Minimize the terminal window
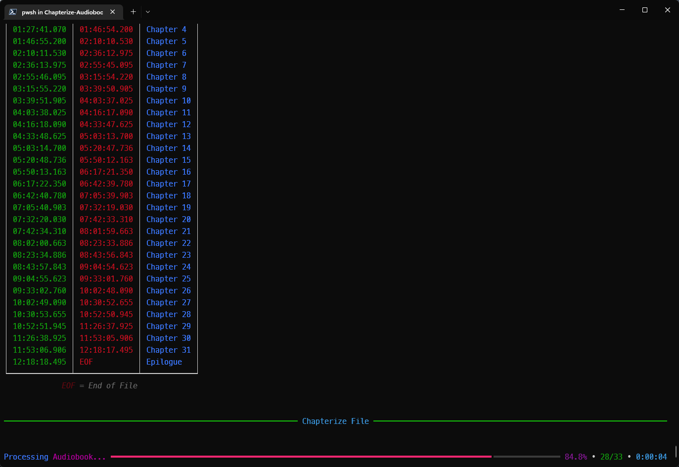The width and height of the screenshot is (679, 467). tap(622, 10)
